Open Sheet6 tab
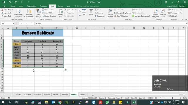The width and height of the screenshot is (188, 105). [x=83, y=94]
